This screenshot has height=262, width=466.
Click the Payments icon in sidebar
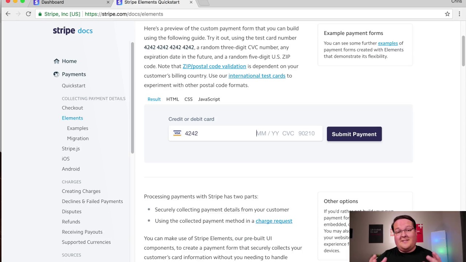[56, 74]
